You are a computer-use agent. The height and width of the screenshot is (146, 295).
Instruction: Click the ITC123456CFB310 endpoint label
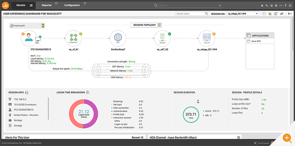tap(41, 50)
